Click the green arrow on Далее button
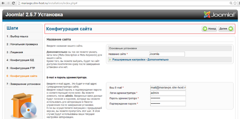Image resolution: width=240 pixels, height=119 pixels. 231,29
